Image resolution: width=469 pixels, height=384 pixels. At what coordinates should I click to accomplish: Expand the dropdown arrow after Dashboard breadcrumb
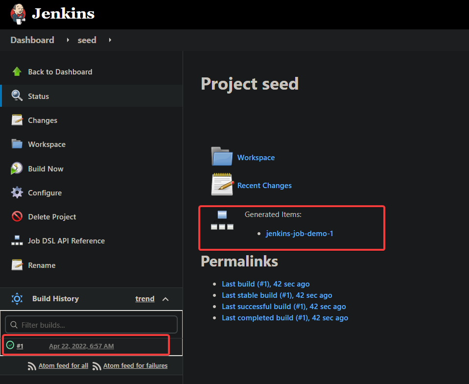[x=68, y=40]
